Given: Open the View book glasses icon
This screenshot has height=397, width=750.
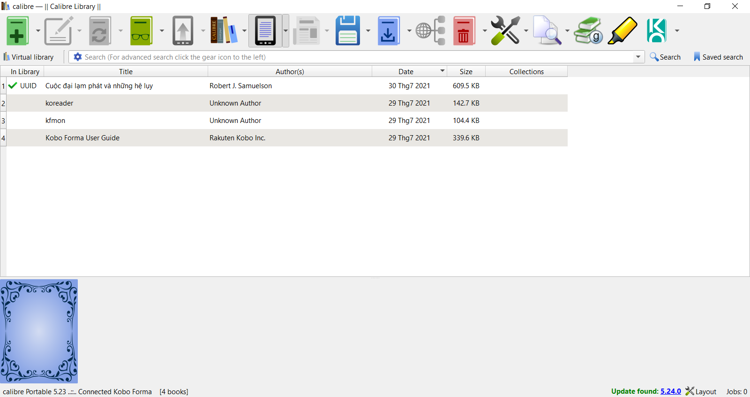Looking at the screenshot, I should [141, 31].
